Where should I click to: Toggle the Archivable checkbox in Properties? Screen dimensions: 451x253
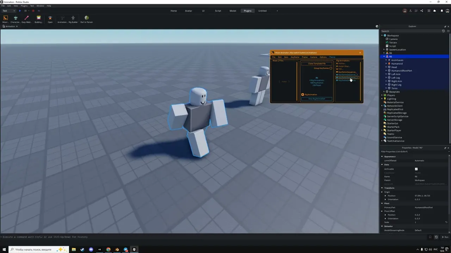point(416,169)
